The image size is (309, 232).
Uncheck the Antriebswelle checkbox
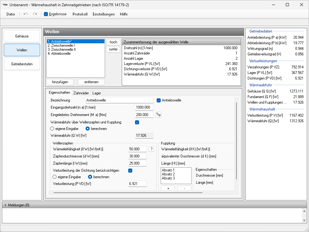click(159, 100)
